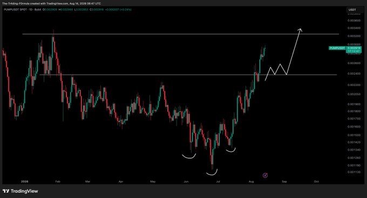Click the TradingView.com attribution header text
The height and width of the screenshot is (198, 367).
click(51, 4)
